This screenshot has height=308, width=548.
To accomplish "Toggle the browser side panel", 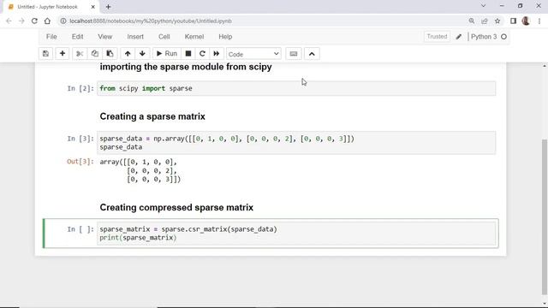I will click(x=513, y=21).
